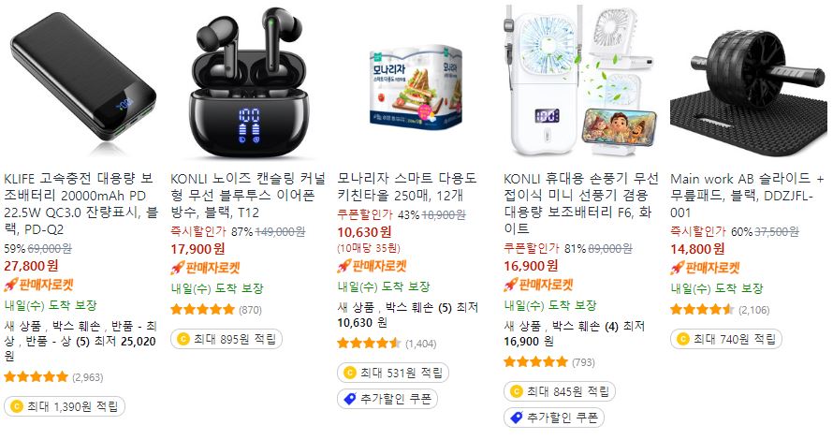Open the KONLI wireless earbuds product image
Image resolution: width=833 pixels, height=440 pixels.
(x=249, y=81)
